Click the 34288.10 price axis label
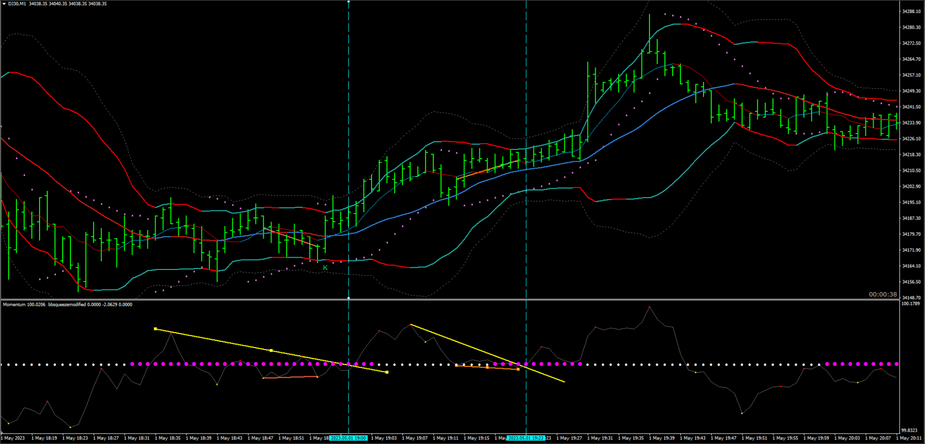This screenshot has height=444, width=925. 912,11
